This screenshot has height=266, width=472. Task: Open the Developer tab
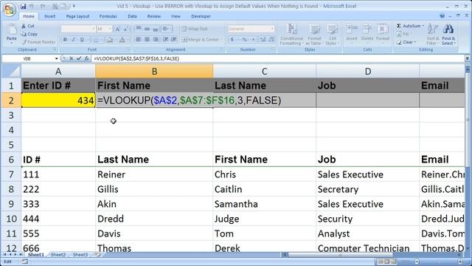(x=201, y=16)
